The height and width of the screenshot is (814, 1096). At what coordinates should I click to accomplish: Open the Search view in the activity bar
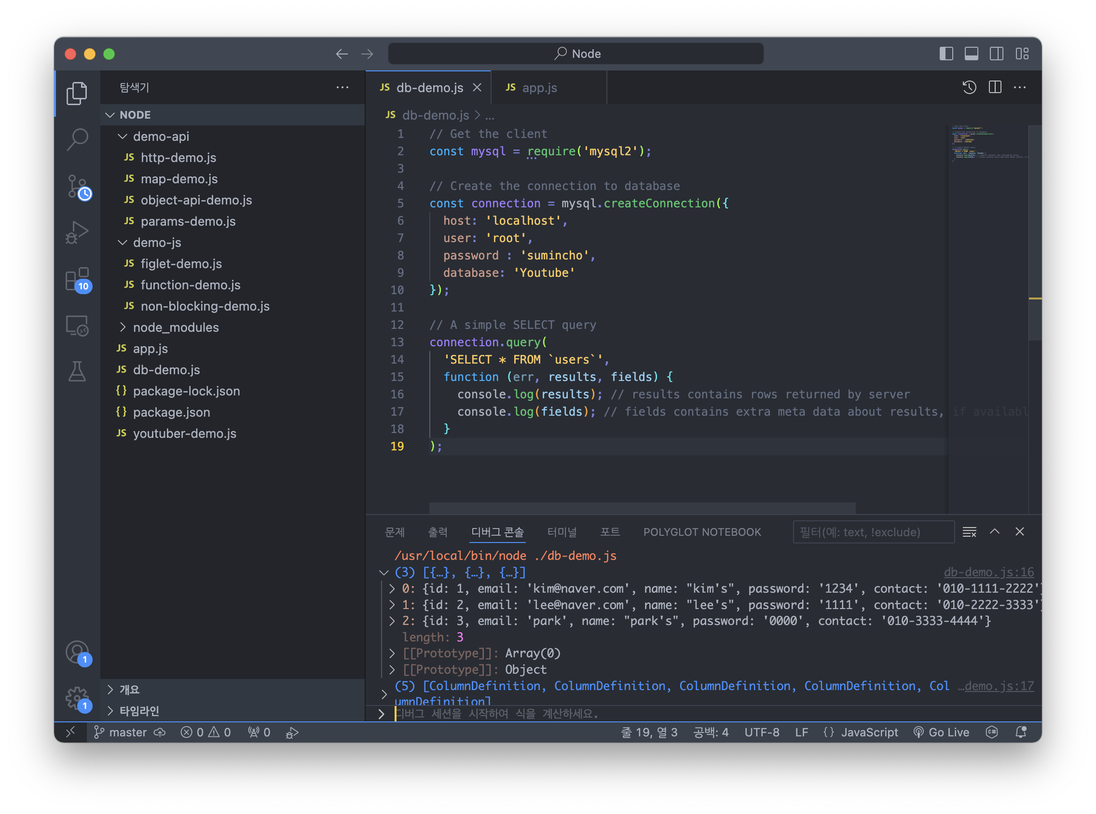coord(77,139)
